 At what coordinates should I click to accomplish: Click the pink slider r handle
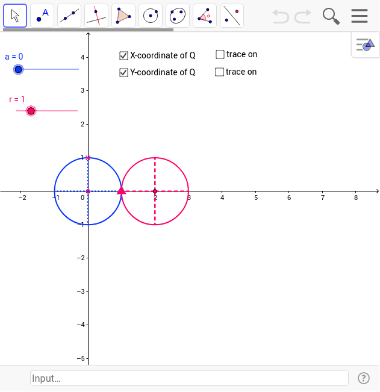[x=31, y=111]
